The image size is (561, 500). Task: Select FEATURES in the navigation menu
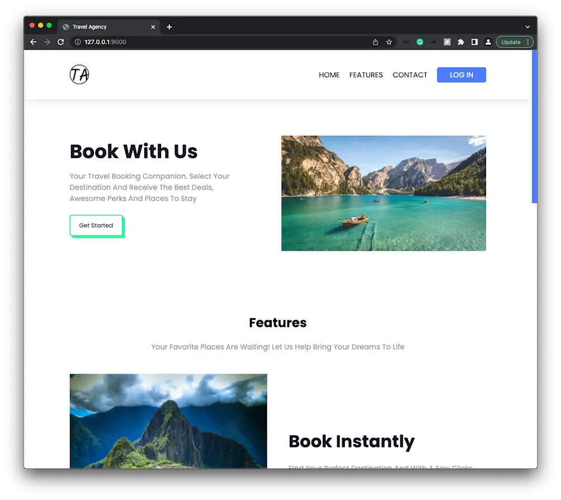pyautogui.click(x=366, y=74)
